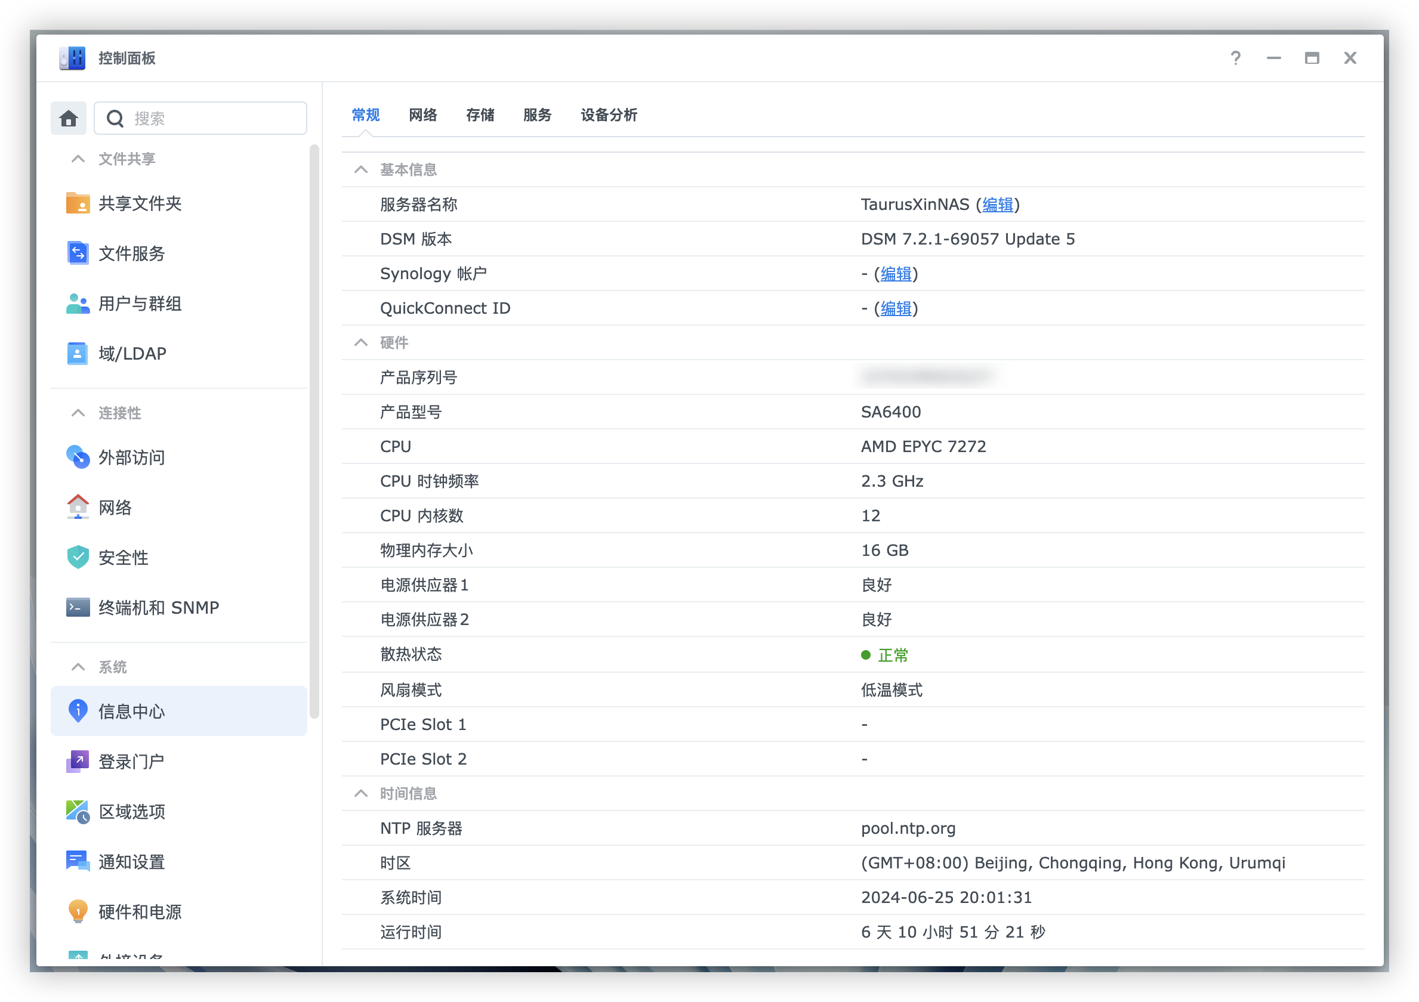
Task: Collapse the 文件共享 sidebar group
Action: 78,159
